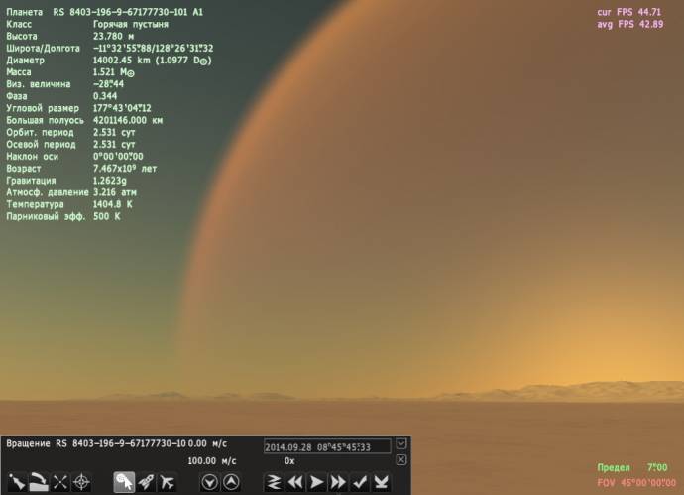This screenshot has height=495, width=684.
Task: Click the Угловой размер value 177°43'04.12
Action: tap(122, 108)
